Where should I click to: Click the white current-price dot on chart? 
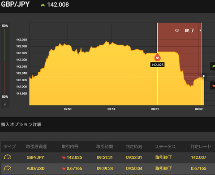204,76
